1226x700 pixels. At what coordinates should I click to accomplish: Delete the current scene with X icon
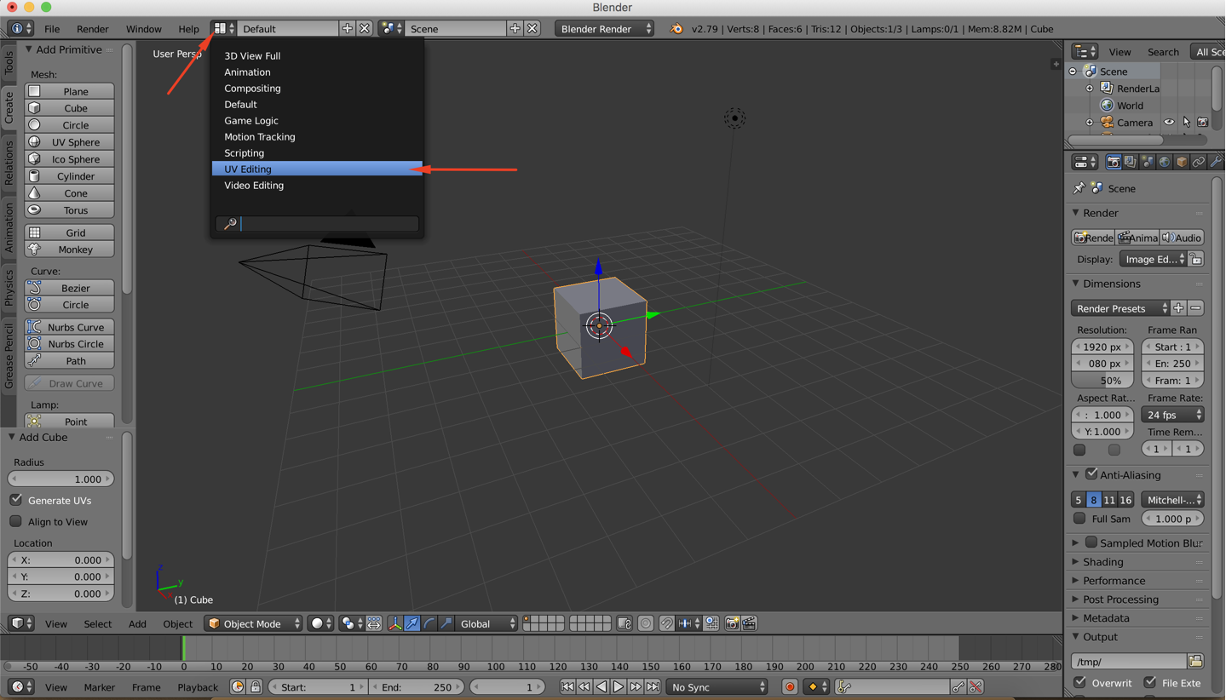pyautogui.click(x=532, y=28)
